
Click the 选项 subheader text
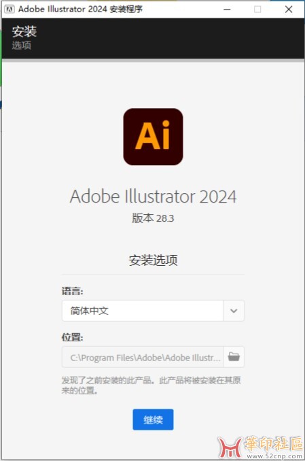pos(22,46)
